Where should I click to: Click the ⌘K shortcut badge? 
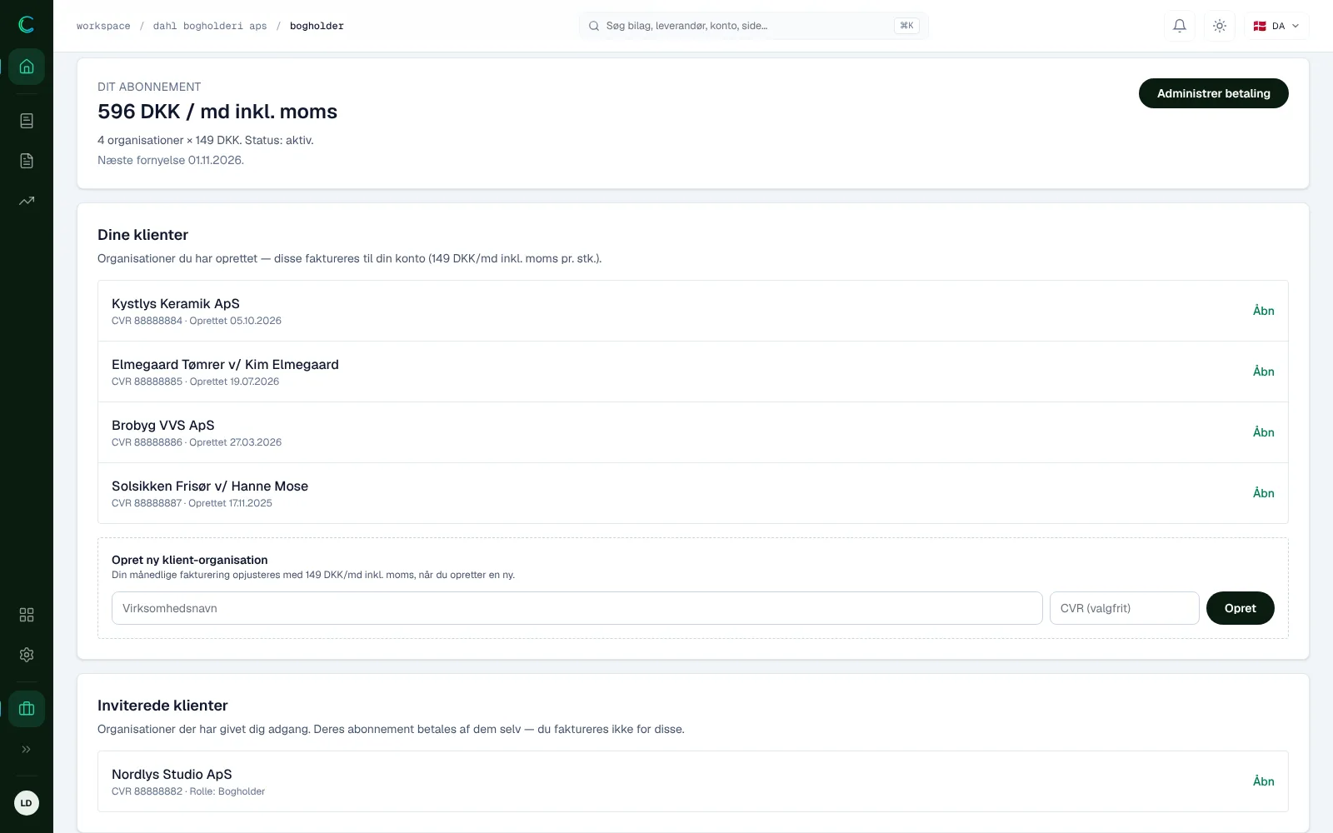tap(906, 26)
